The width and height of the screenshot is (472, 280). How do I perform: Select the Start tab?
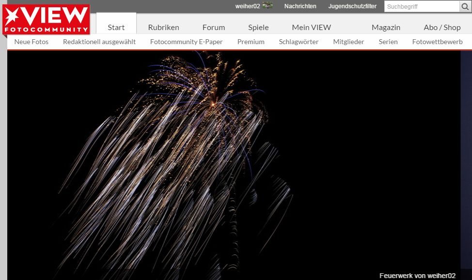tap(116, 27)
